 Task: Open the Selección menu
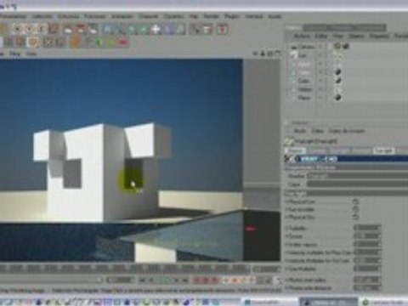[42, 16]
